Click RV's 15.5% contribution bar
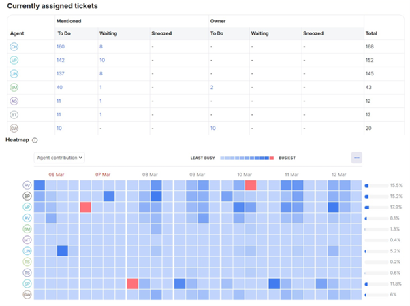This screenshot has width=410, height=306. [377, 186]
